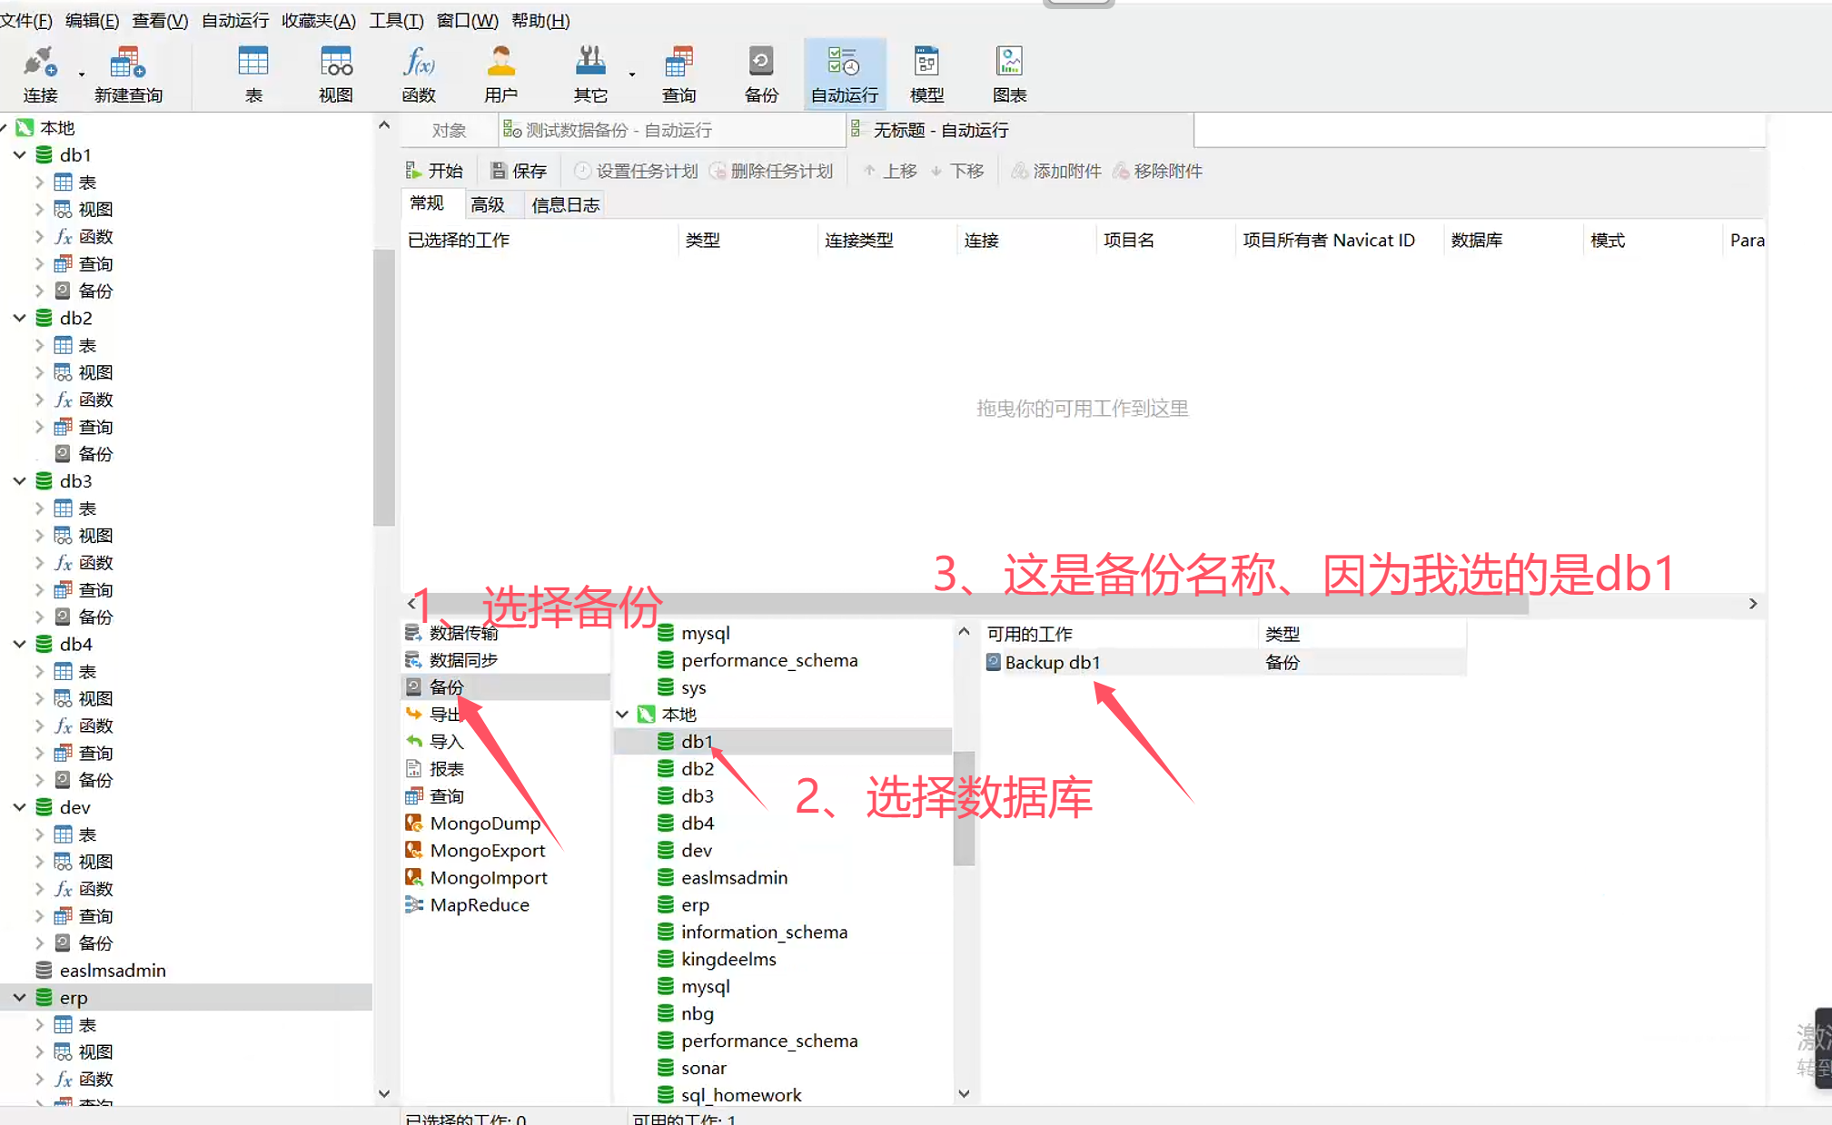Switch to 高级 tab

(488, 204)
